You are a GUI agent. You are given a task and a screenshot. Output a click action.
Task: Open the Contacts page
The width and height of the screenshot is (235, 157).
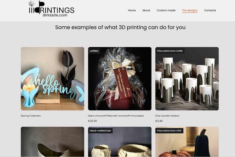click(210, 10)
